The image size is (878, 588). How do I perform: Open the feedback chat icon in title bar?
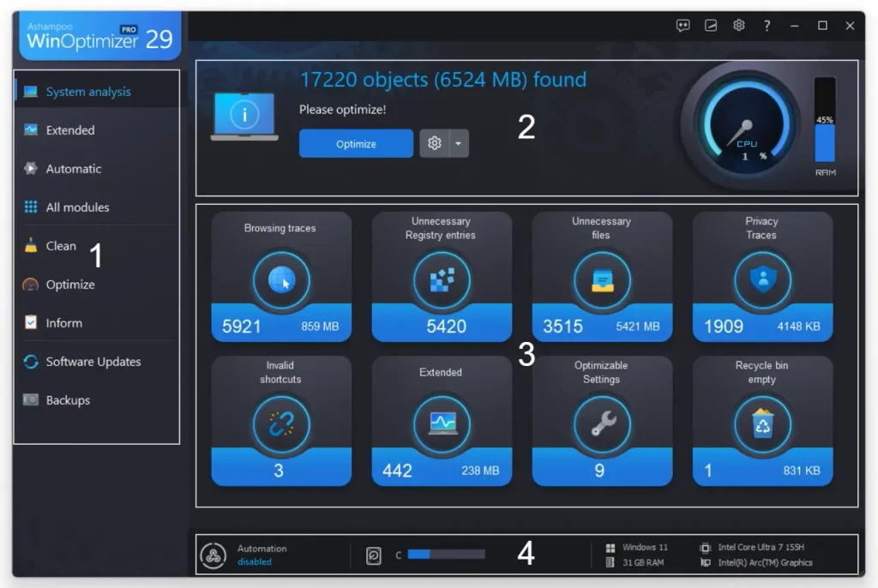click(683, 25)
